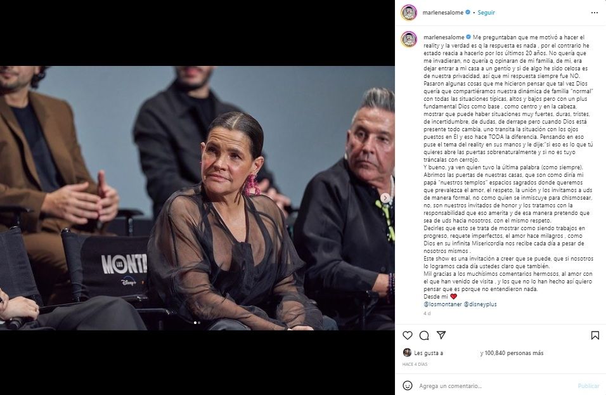Follow the account via Seguir
The image size is (606, 395).
[486, 13]
